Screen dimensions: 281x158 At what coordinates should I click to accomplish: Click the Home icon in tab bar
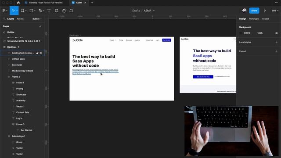[18, 3]
